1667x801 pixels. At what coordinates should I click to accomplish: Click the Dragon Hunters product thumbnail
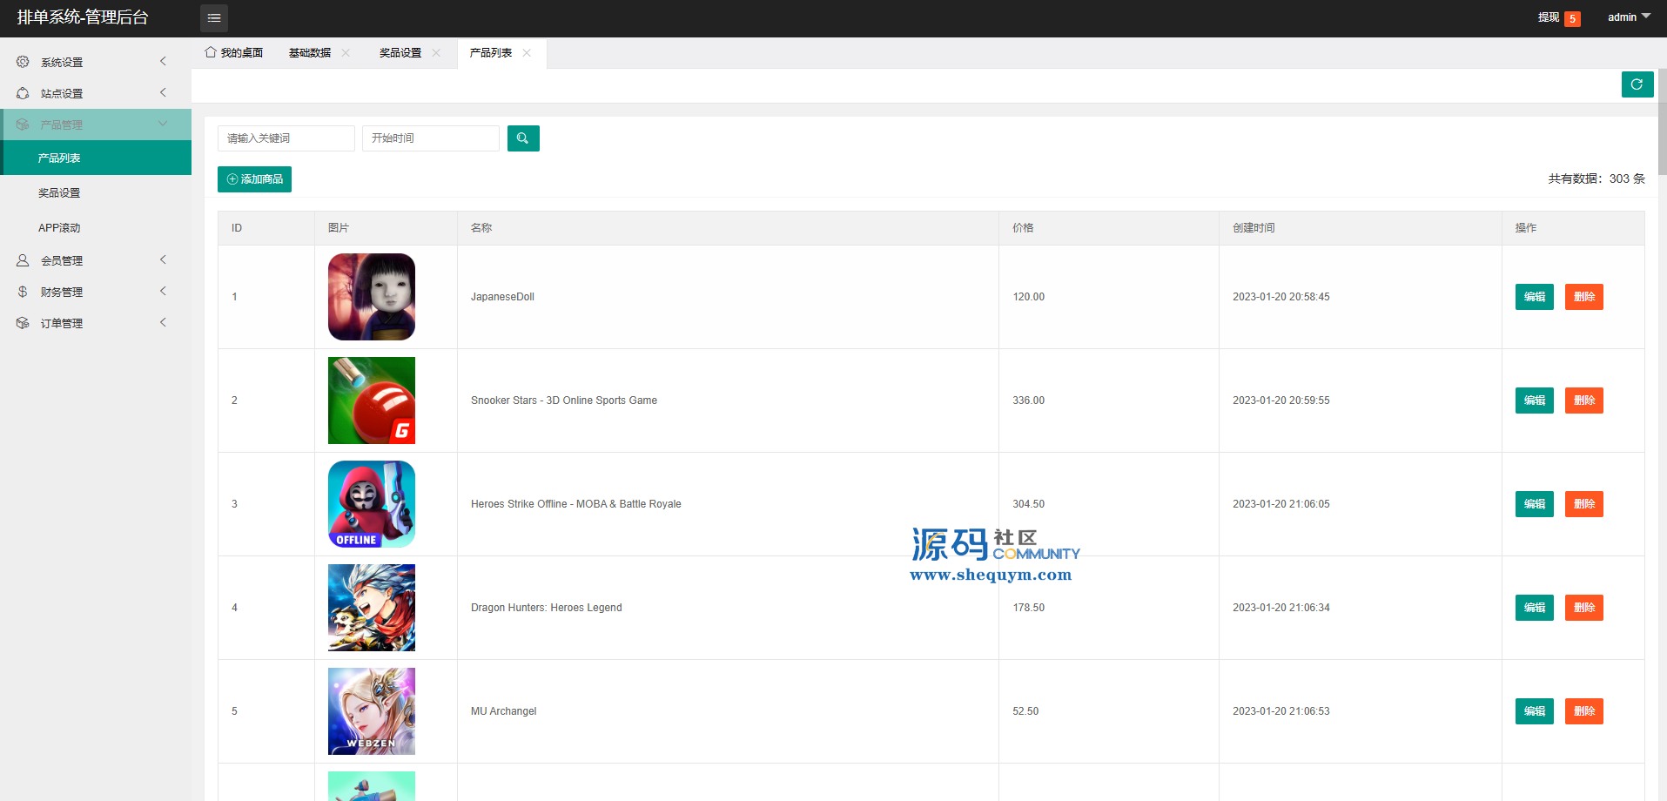coord(372,608)
